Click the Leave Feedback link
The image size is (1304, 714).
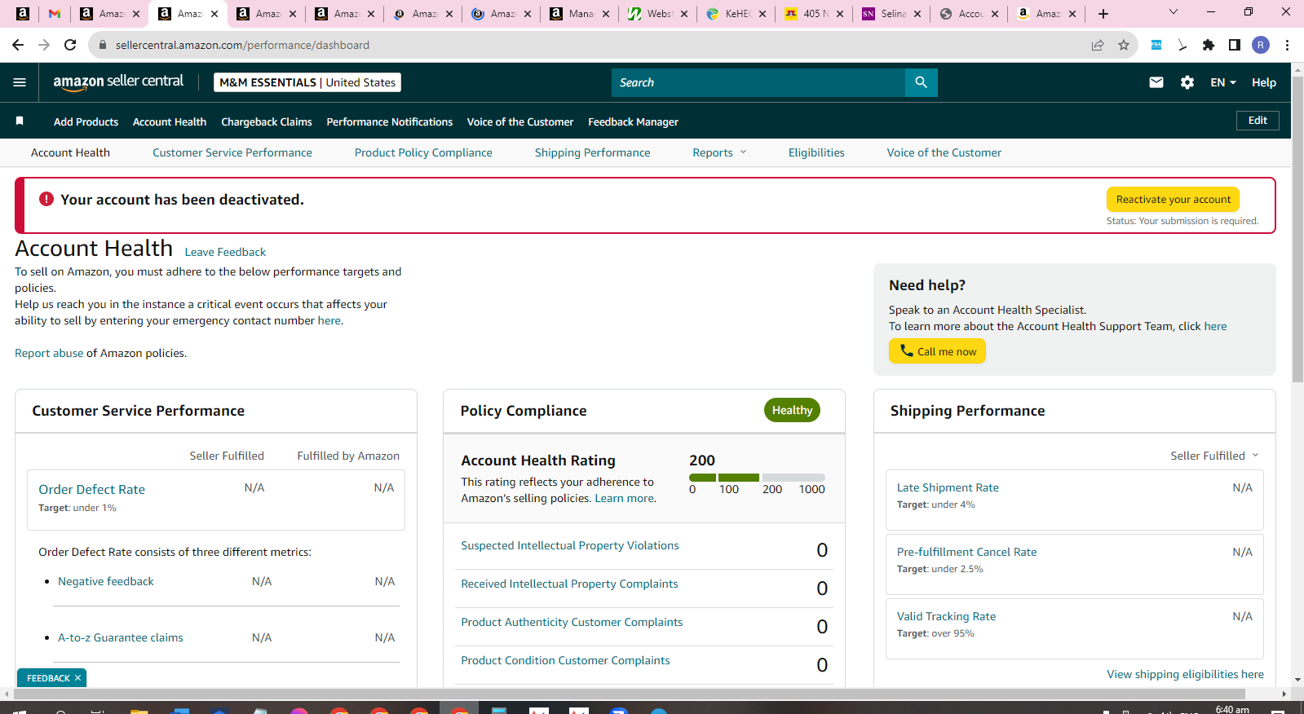pos(225,252)
